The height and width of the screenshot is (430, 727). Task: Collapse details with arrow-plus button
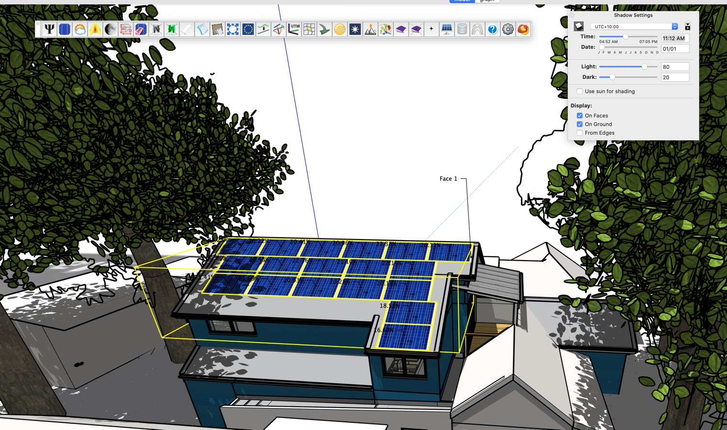click(x=687, y=27)
